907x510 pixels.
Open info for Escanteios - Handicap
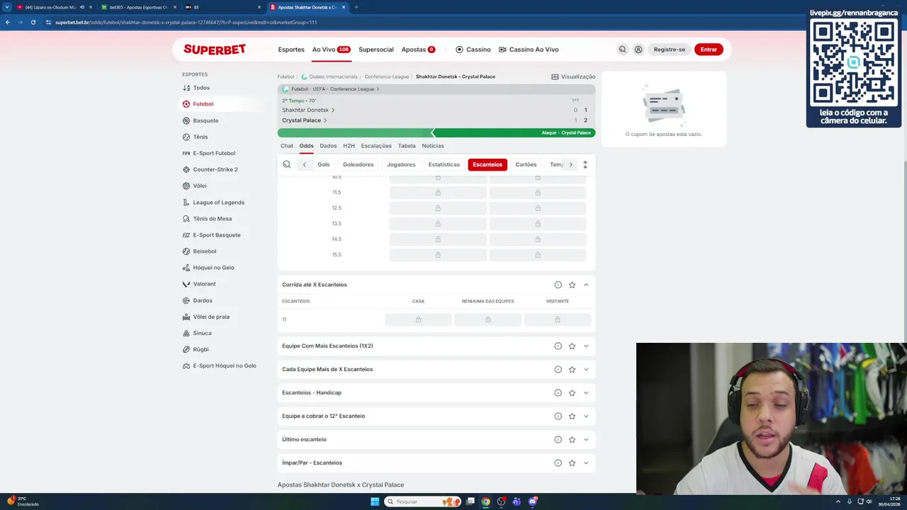pos(558,392)
